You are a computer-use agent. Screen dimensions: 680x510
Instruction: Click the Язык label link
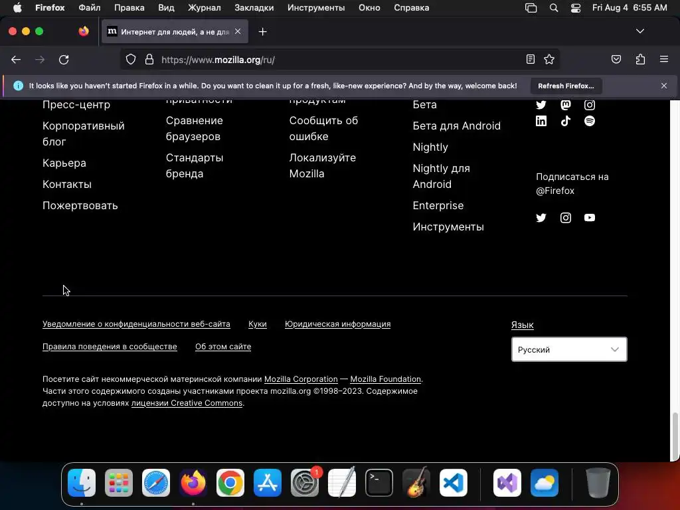[522, 325]
